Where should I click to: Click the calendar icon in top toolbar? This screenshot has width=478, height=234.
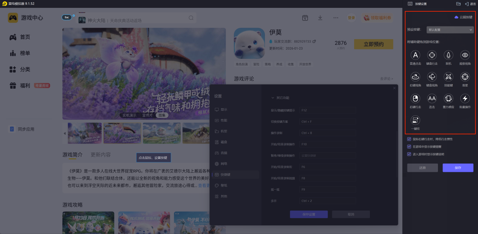[305, 18]
